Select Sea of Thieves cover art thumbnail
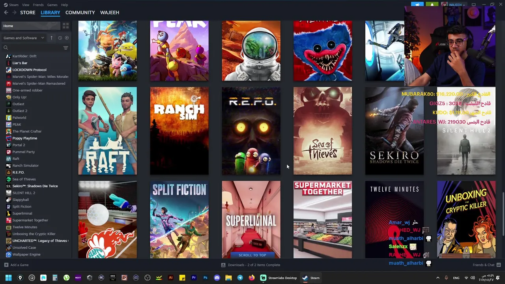Screen dimensions: 505x284 point(323,131)
